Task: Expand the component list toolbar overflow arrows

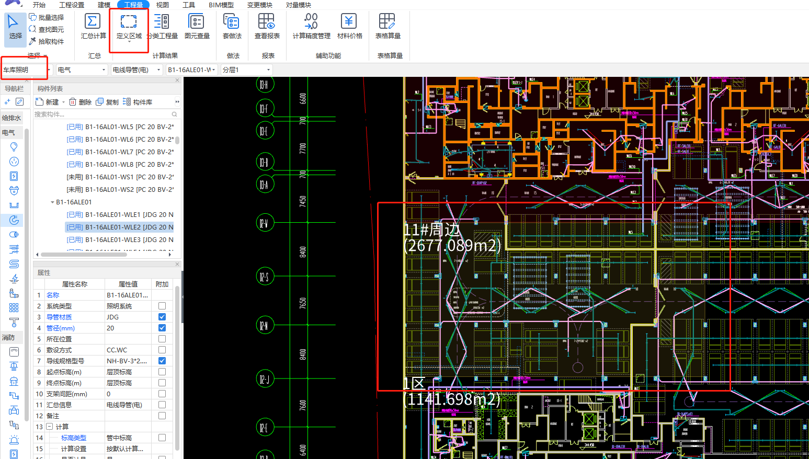Action: (177, 102)
